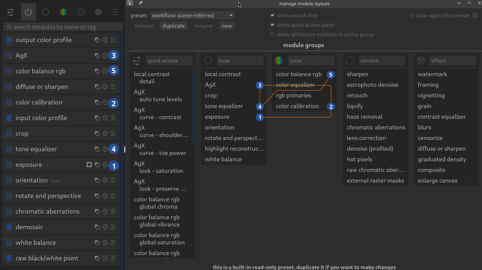482x270 pixels.
Task: Select the active modules power tab
Action: coord(28,12)
